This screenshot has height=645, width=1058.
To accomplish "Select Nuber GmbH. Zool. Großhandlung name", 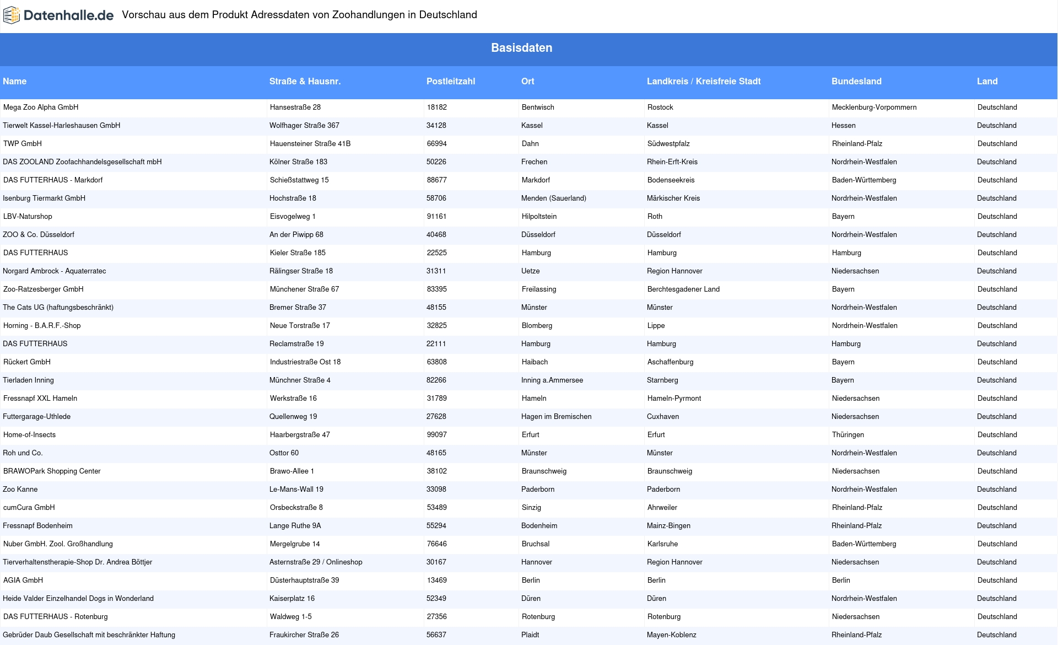I will [x=58, y=544].
